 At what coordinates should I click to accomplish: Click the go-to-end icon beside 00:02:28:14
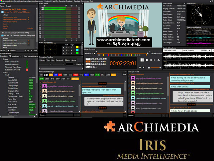[152, 53]
